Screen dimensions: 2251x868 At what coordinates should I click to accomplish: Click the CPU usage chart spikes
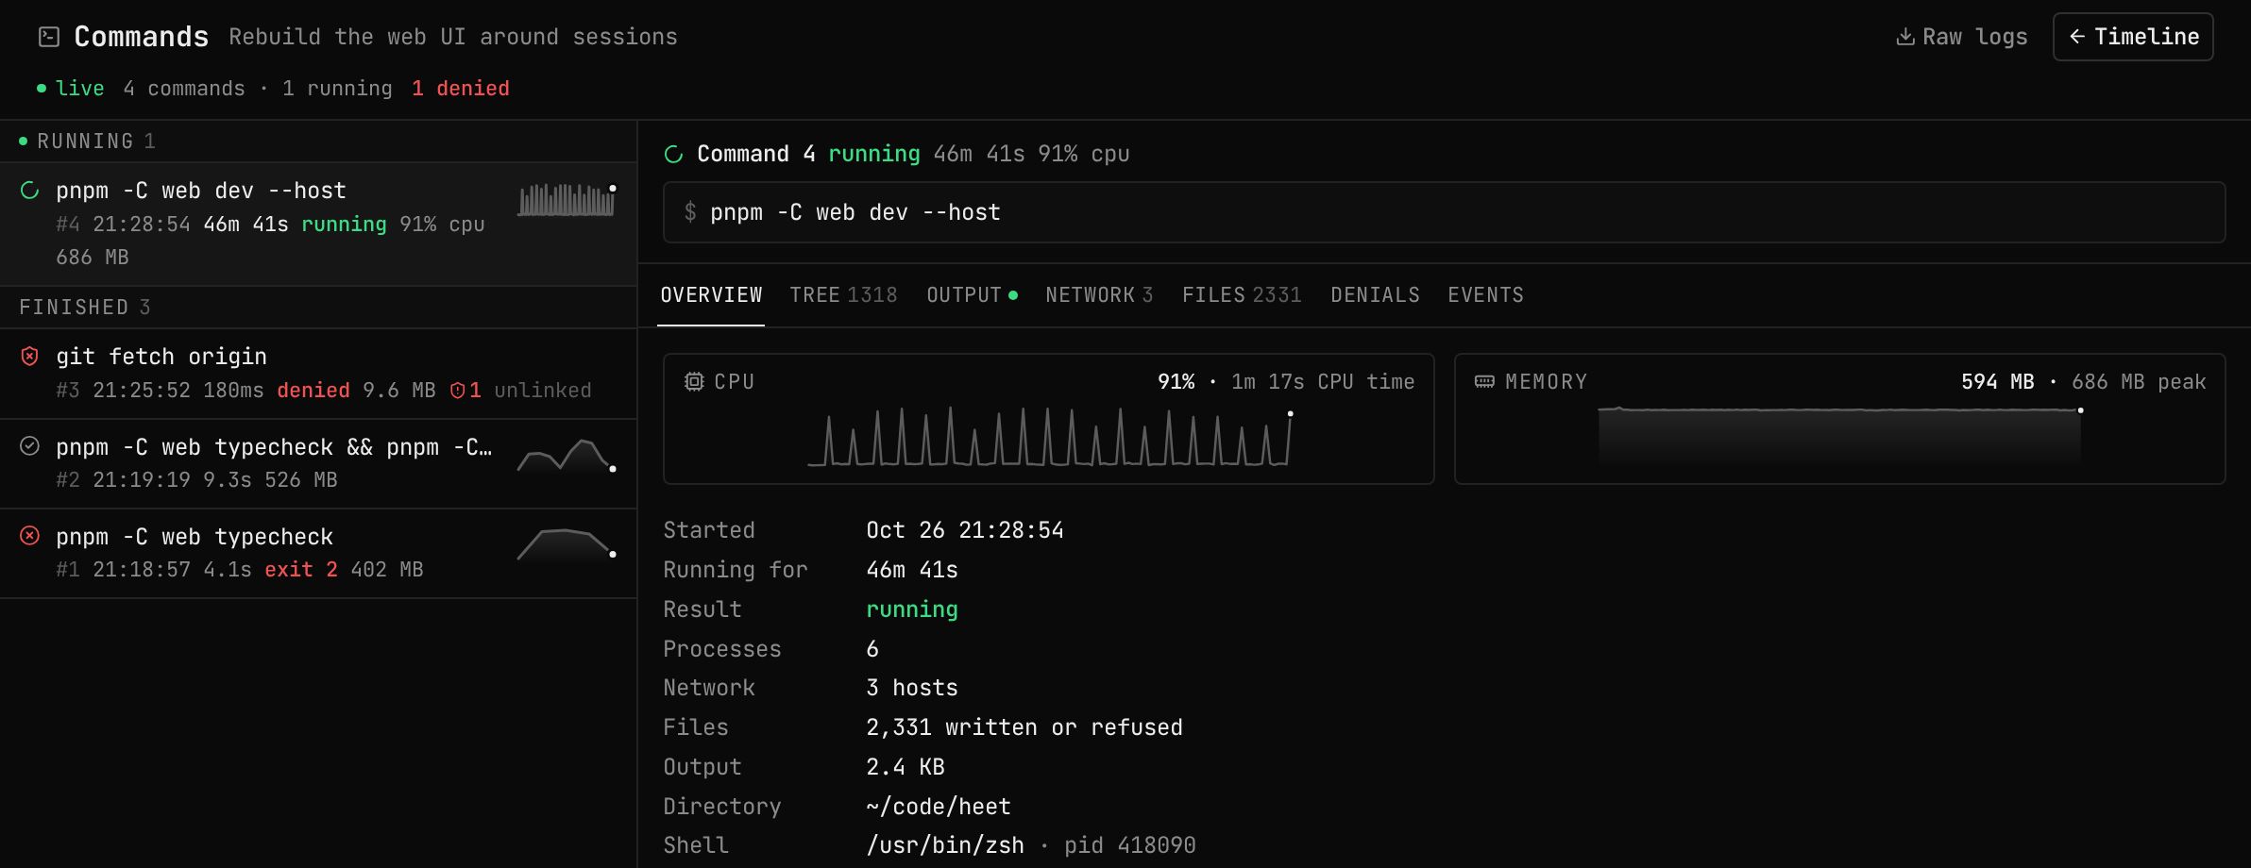[1049, 437]
